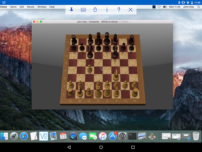The height and width of the screenshot is (152, 202).
Task: Expand the Edited dropdown in chess title
Action: pos(126,22)
